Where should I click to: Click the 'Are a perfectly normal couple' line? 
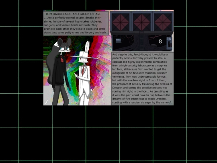(72, 18)
